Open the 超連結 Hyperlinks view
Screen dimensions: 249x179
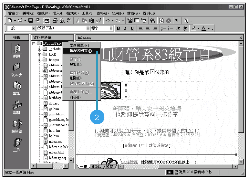tap(17, 126)
